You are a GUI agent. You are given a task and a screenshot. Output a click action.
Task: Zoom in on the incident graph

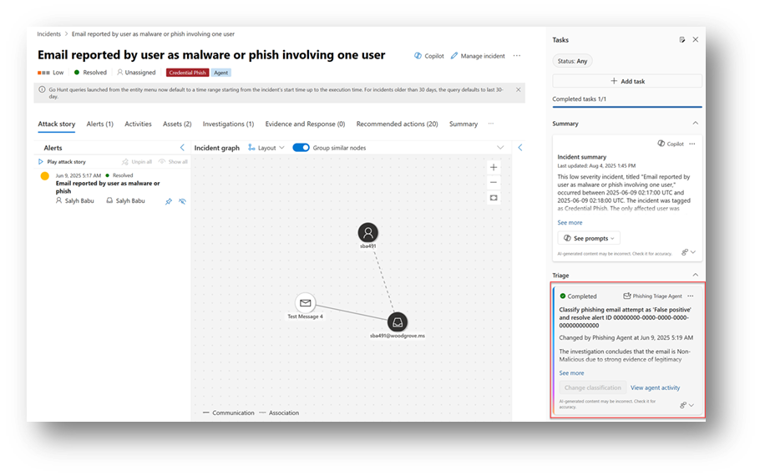(x=494, y=167)
